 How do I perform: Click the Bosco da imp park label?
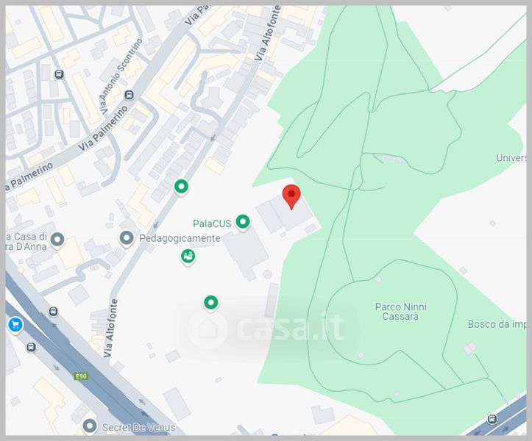point(497,324)
